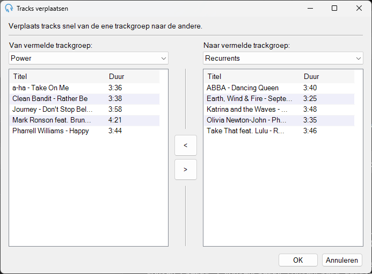Move track right with the > button
Viewport: 372px width, 274px height.
click(186, 170)
